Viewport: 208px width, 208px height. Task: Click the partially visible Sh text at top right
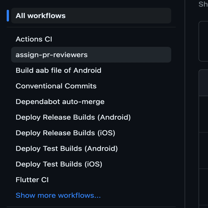[x=203, y=4]
